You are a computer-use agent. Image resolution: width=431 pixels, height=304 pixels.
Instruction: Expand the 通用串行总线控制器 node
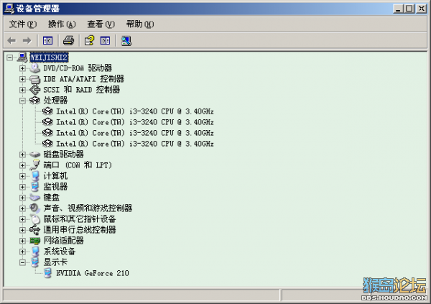point(22,230)
